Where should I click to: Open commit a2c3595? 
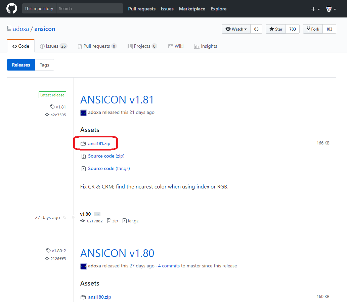point(55,115)
